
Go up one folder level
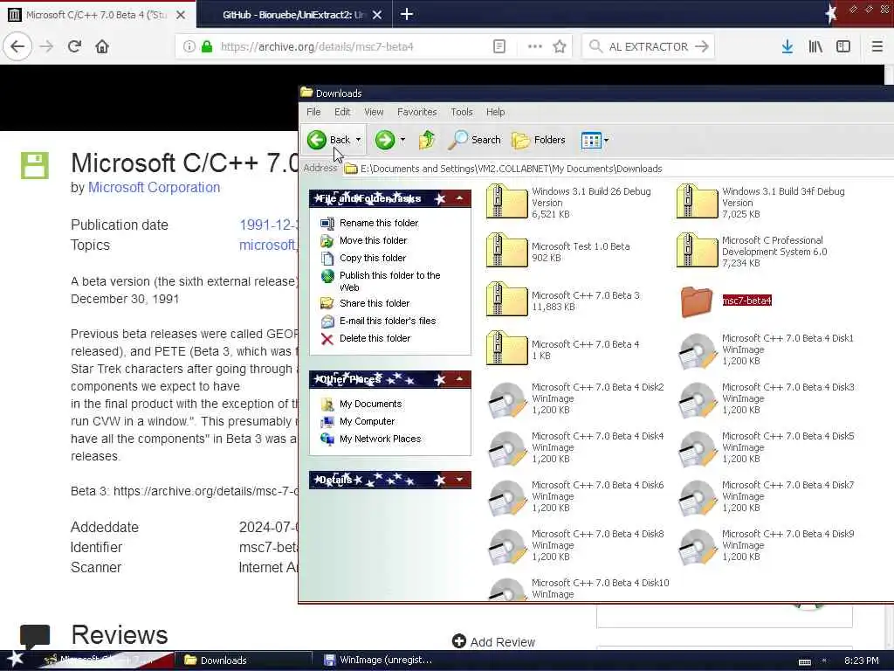(x=426, y=140)
